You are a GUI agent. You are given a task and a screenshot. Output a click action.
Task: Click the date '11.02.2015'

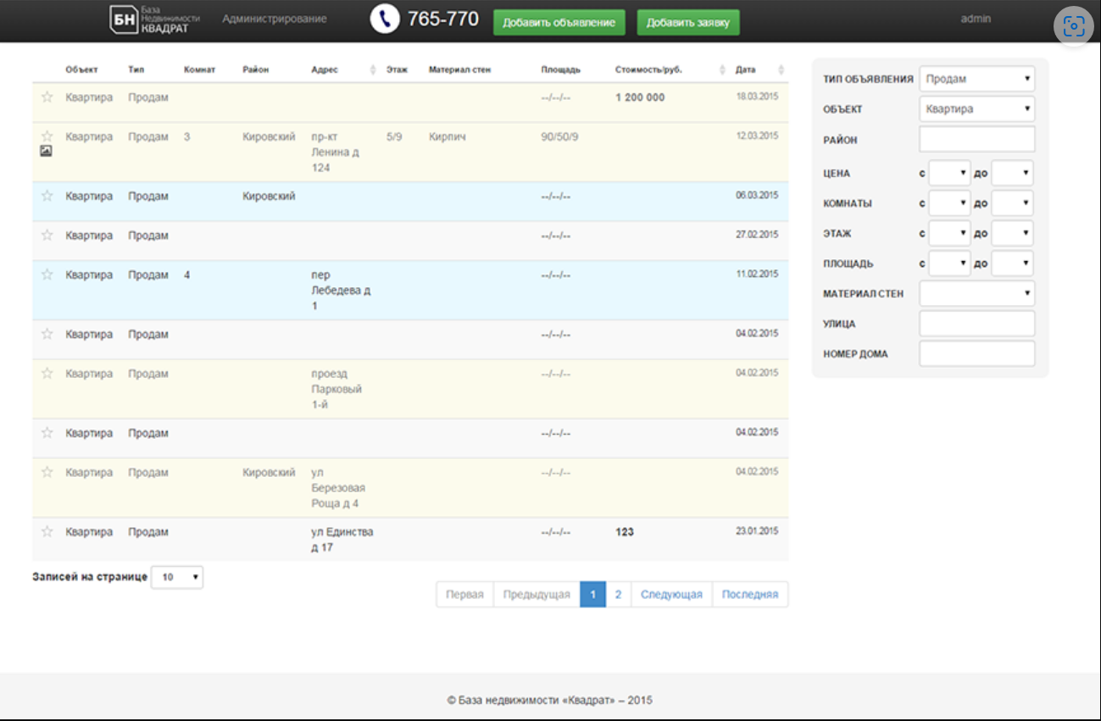coord(757,274)
